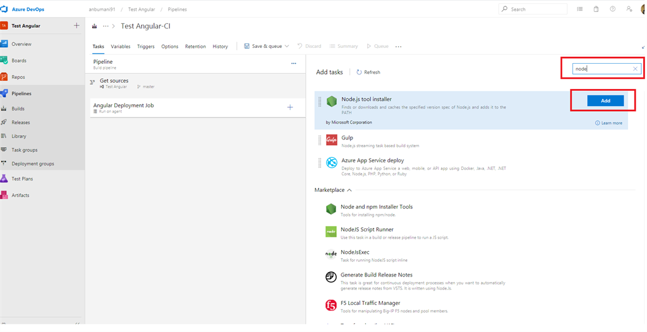Switch to the Retention tab
This screenshot has height=332, width=647.
click(x=195, y=47)
